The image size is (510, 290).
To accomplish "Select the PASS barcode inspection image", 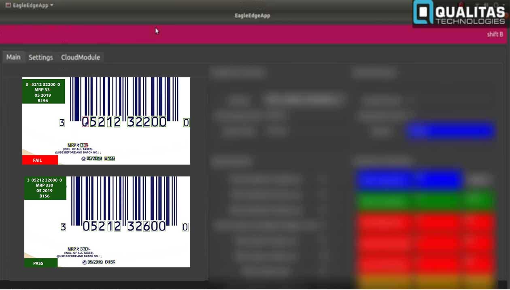I will pyautogui.click(x=107, y=222).
